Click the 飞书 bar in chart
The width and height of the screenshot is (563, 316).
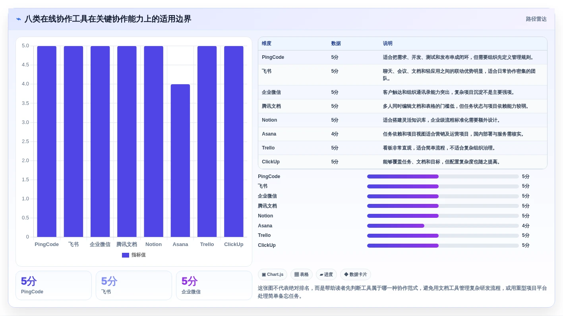[74, 142]
